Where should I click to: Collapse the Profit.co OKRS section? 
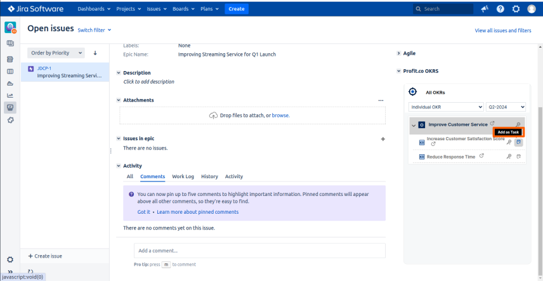point(398,72)
